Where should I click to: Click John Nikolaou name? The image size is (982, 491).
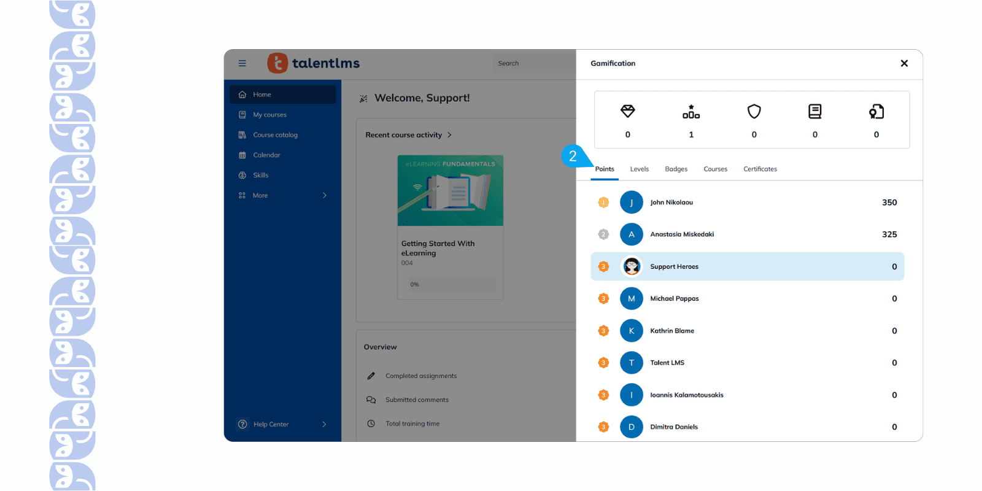click(x=671, y=203)
